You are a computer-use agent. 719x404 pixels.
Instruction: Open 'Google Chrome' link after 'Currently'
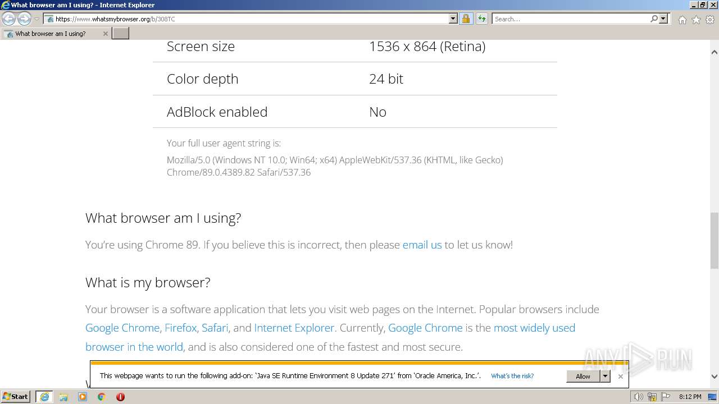point(425,328)
